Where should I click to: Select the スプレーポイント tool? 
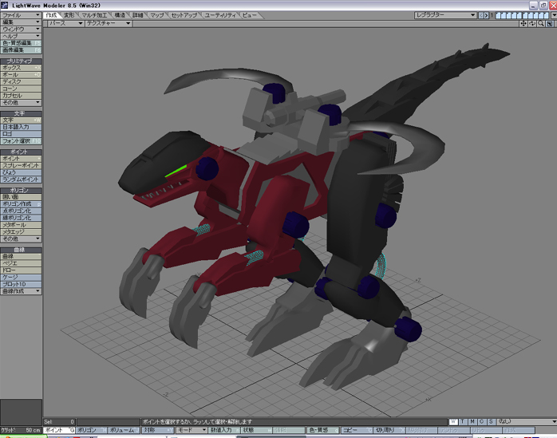click(x=21, y=165)
